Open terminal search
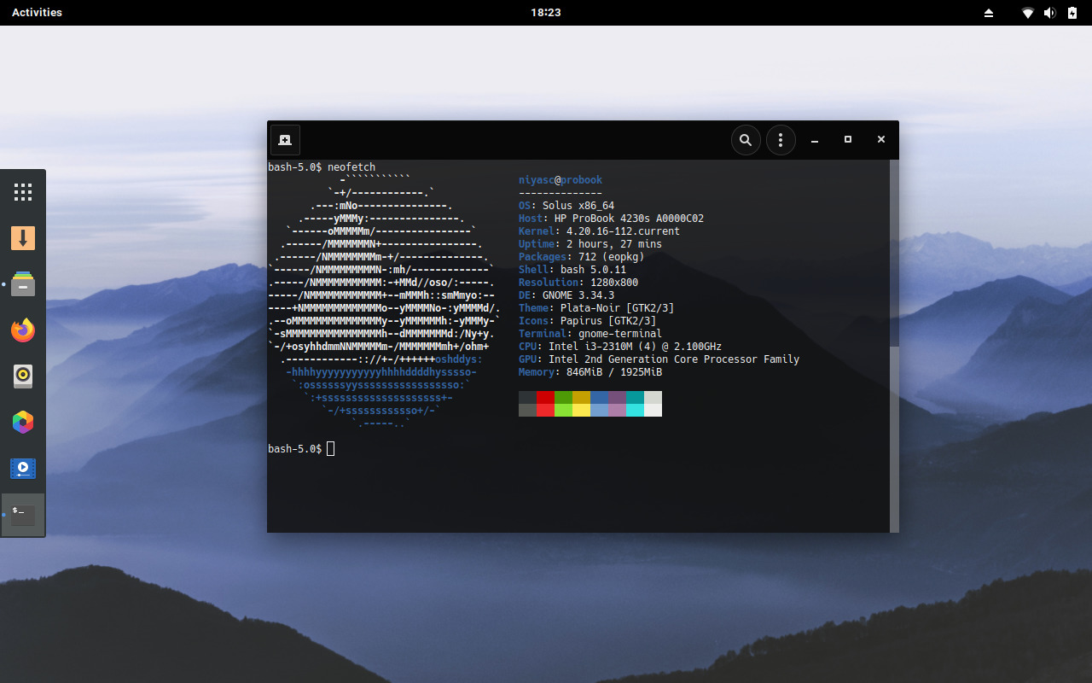 coord(746,140)
